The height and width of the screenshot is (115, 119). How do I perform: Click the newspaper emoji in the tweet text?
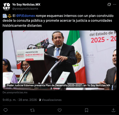pyautogui.click(x=5, y=16)
